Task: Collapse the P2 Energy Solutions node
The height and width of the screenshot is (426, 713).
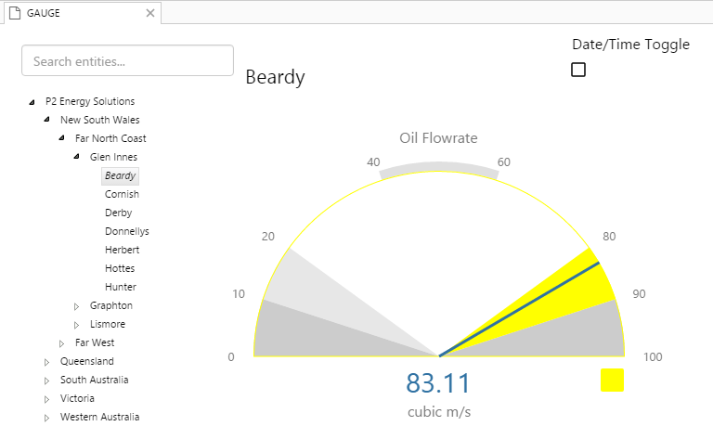Action: coord(32,102)
